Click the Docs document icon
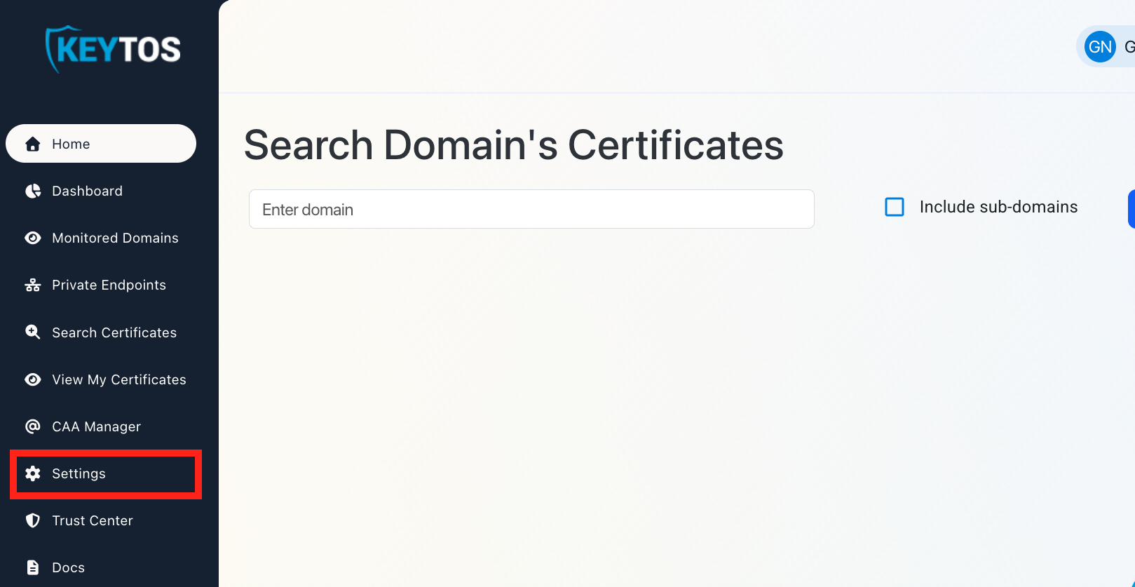This screenshot has height=587, width=1135. pyautogui.click(x=32, y=567)
